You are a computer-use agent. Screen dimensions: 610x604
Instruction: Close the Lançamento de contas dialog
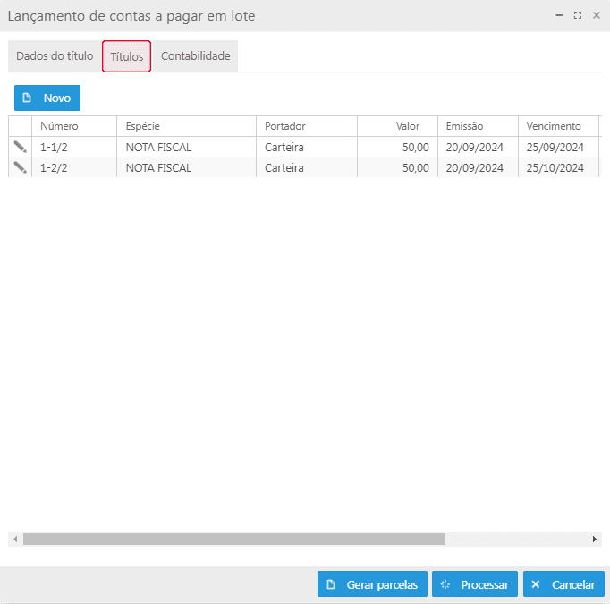(x=597, y=15)
